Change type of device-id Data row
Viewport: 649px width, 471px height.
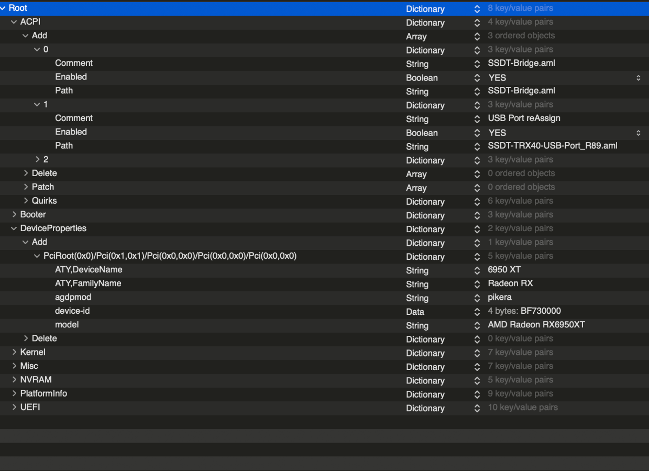tap(477, 312)
